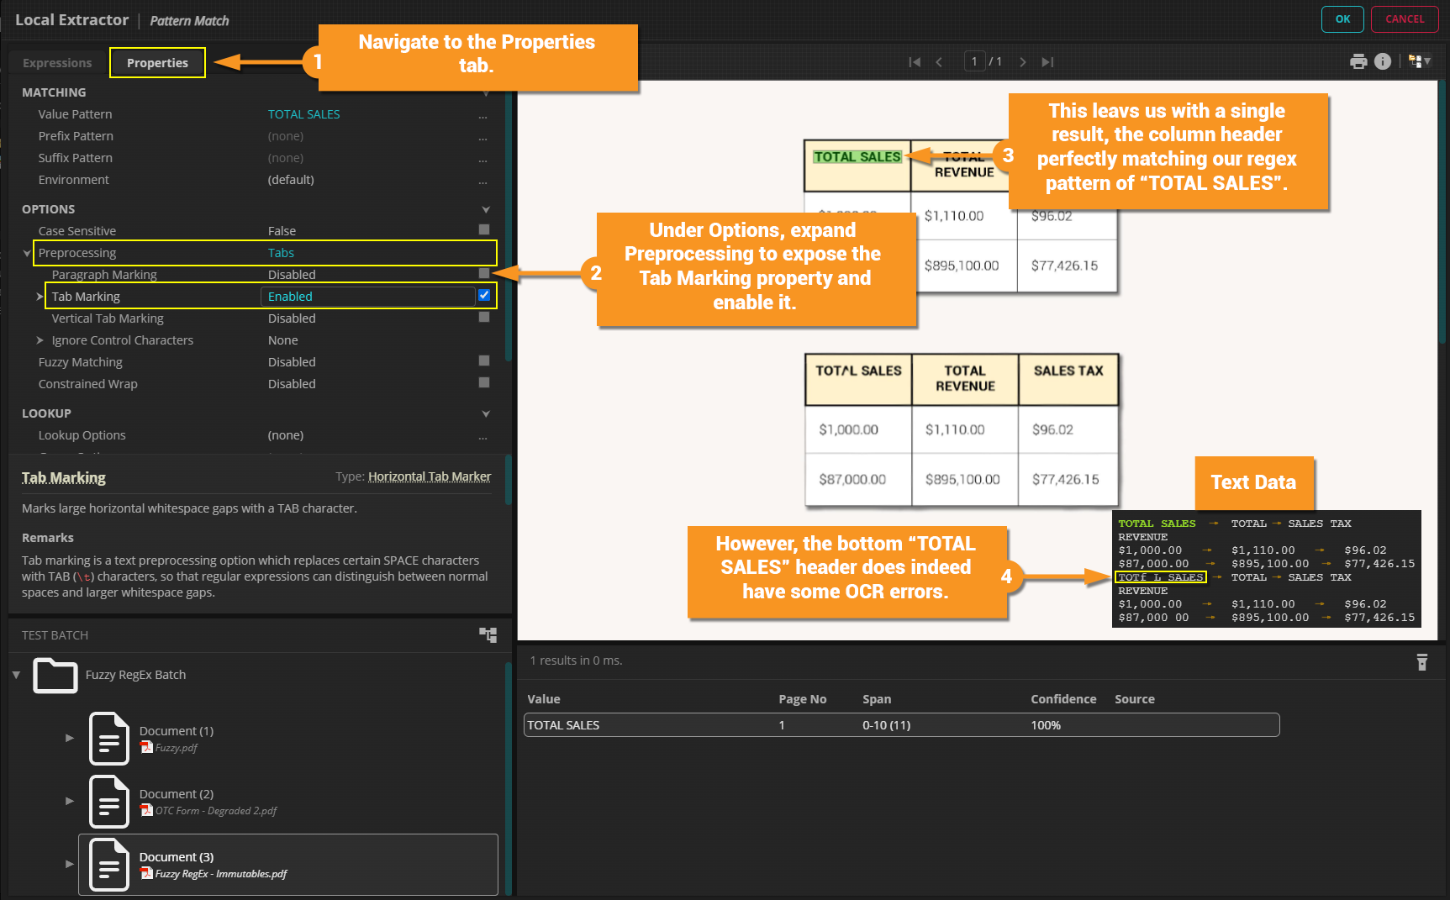
Task: Jump to the last page arrow
Action: 1047,62
